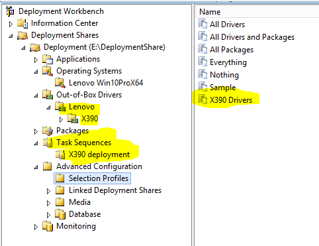Collapse the Lenovo drivers folder
Image resolution: width=319 pixels, height=246 pixels.
tap(48, 107)
